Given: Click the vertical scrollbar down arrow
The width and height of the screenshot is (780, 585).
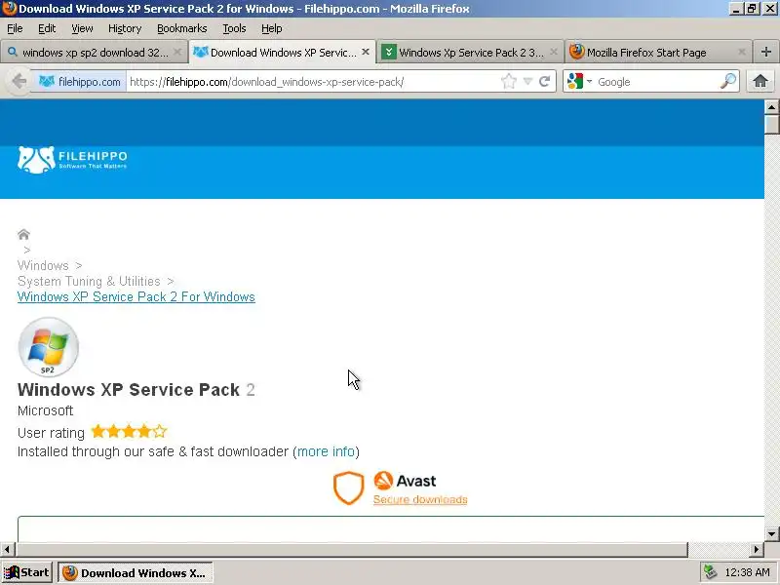Looking at the screenshot, I should (x=771, y=534).
